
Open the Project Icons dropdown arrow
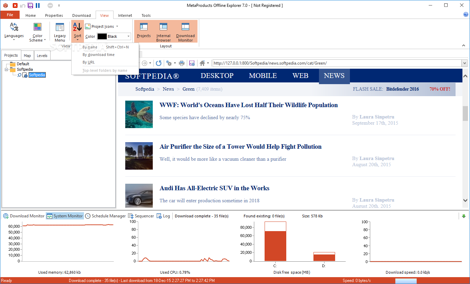point(117,26)
